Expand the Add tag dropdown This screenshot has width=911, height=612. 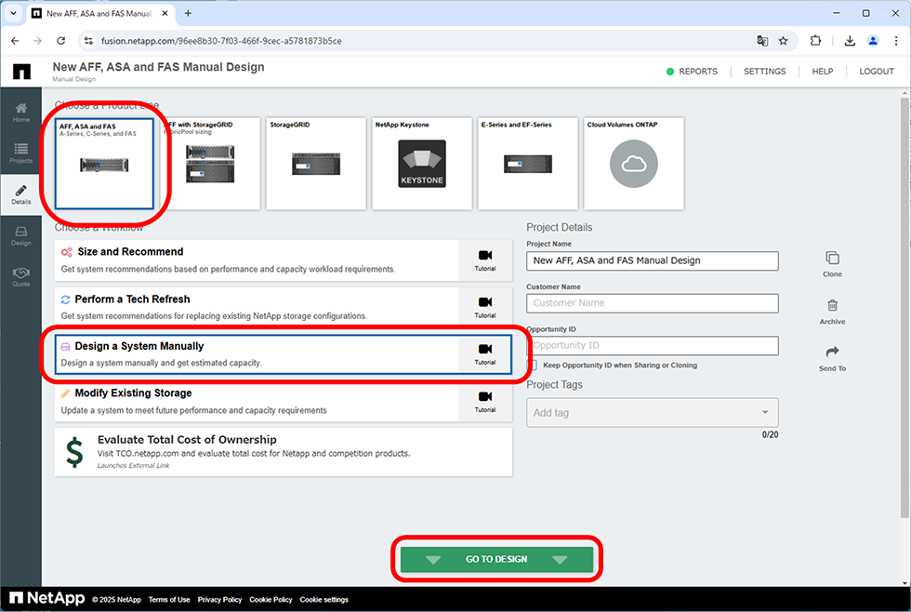click(764, 413)
